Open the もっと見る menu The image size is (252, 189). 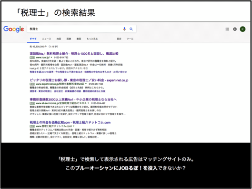pos(92,39)
